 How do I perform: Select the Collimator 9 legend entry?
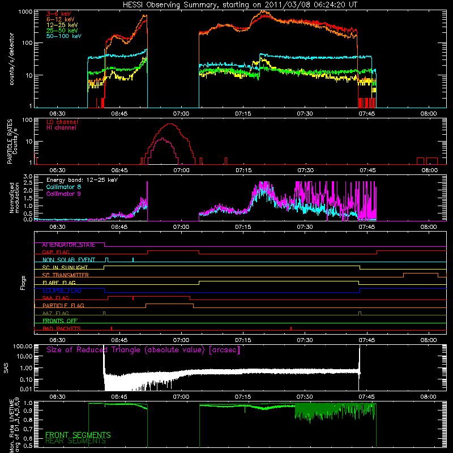[x=63, y=194]
